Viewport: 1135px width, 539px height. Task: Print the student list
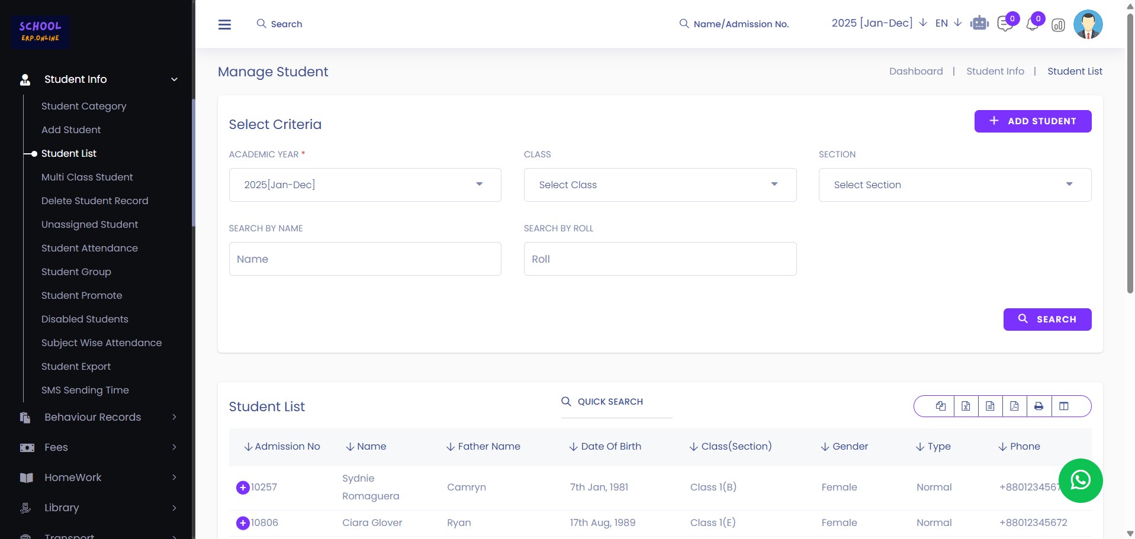[x=1038, y=406]
